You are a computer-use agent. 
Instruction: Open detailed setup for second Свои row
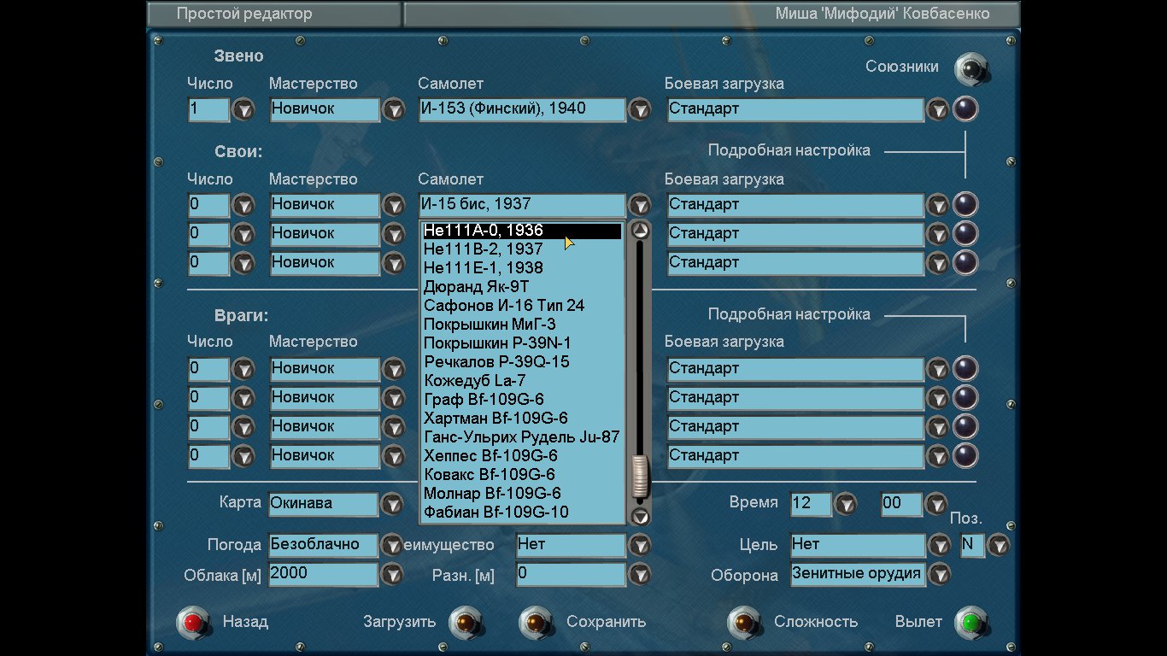pyautogui.click(x=965, y=234)
